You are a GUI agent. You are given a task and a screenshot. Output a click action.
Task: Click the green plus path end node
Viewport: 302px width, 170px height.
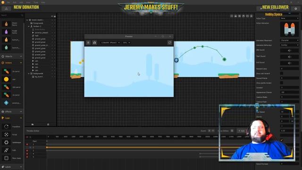pos(224,59)
